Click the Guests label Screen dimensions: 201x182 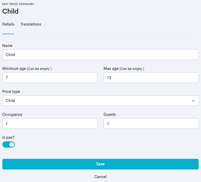coord(110,114)
